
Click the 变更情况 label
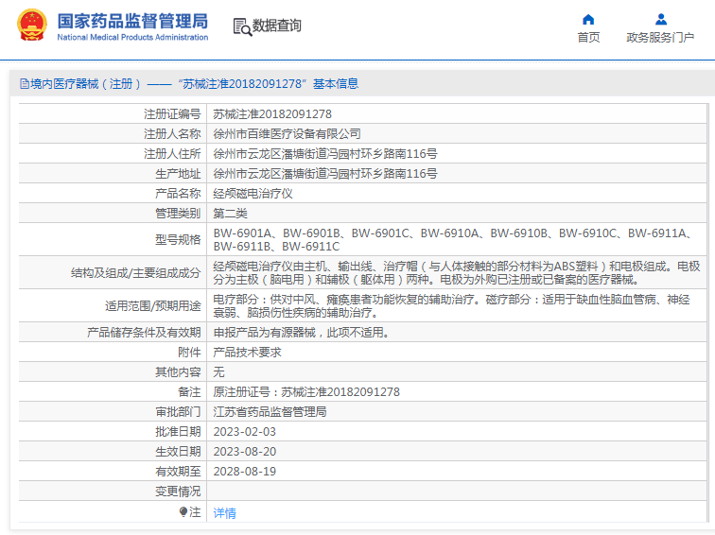pos(178,492)
